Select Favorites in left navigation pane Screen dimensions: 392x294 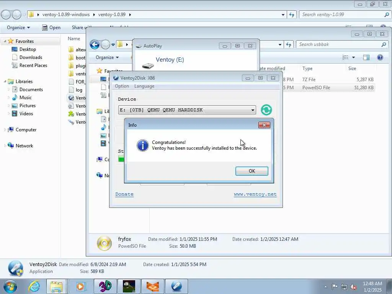24,41
